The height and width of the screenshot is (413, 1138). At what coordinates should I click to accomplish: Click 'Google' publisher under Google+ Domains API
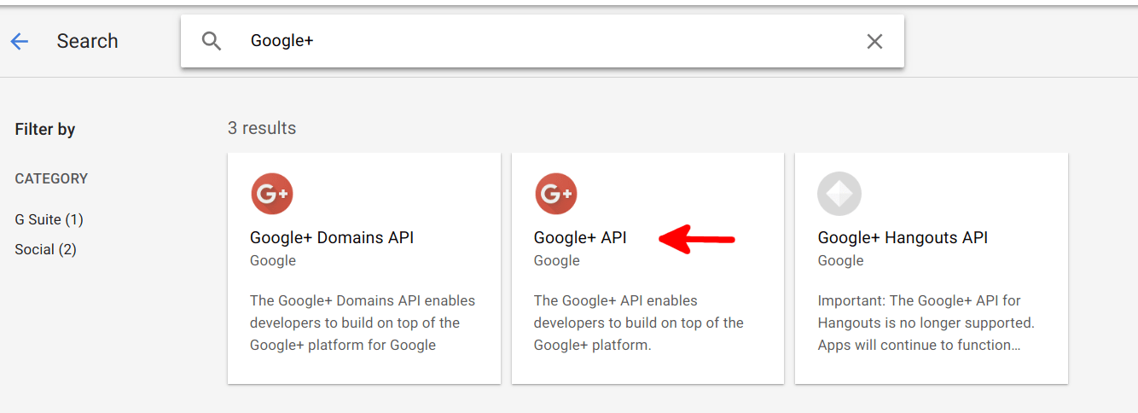273,261
